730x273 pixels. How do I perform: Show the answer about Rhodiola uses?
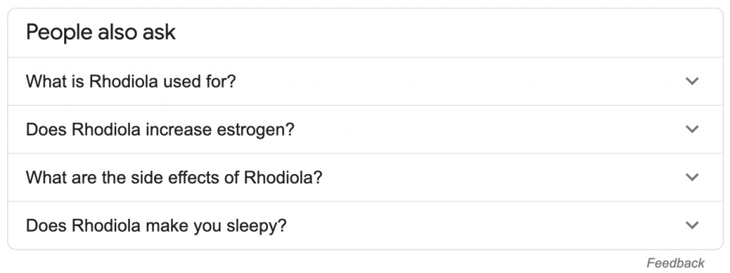pyautogui.click(x=366, y=82)
